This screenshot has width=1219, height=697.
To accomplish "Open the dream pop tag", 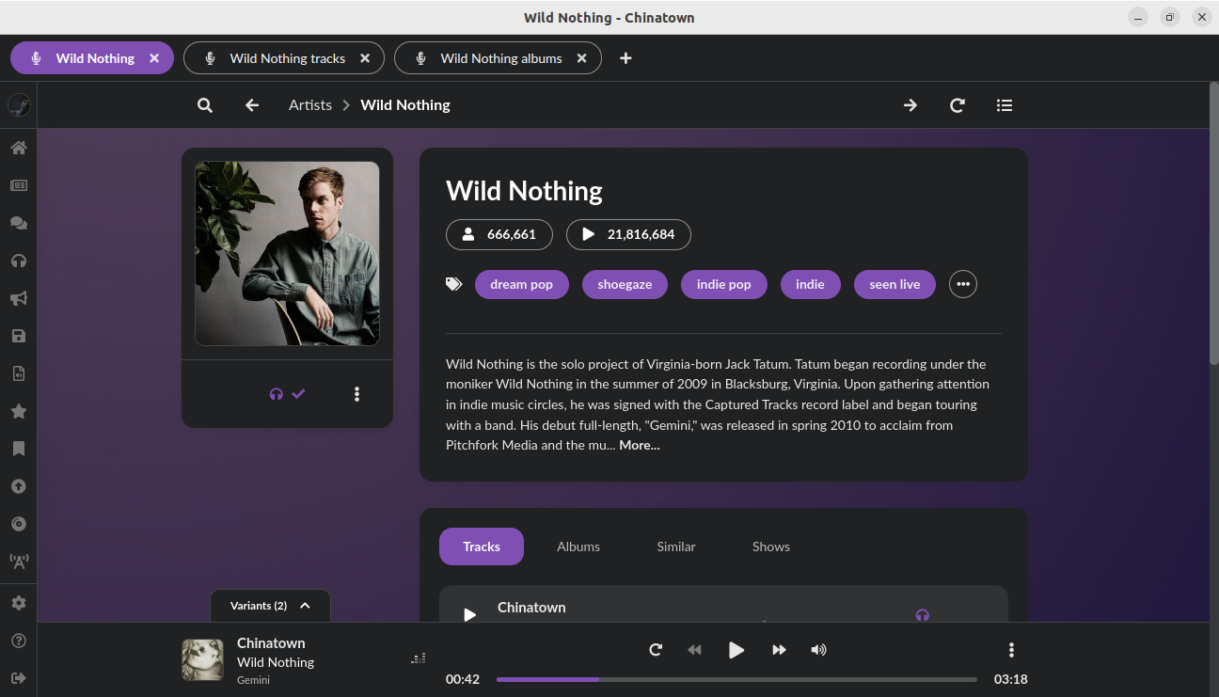I will pos(522,284).
